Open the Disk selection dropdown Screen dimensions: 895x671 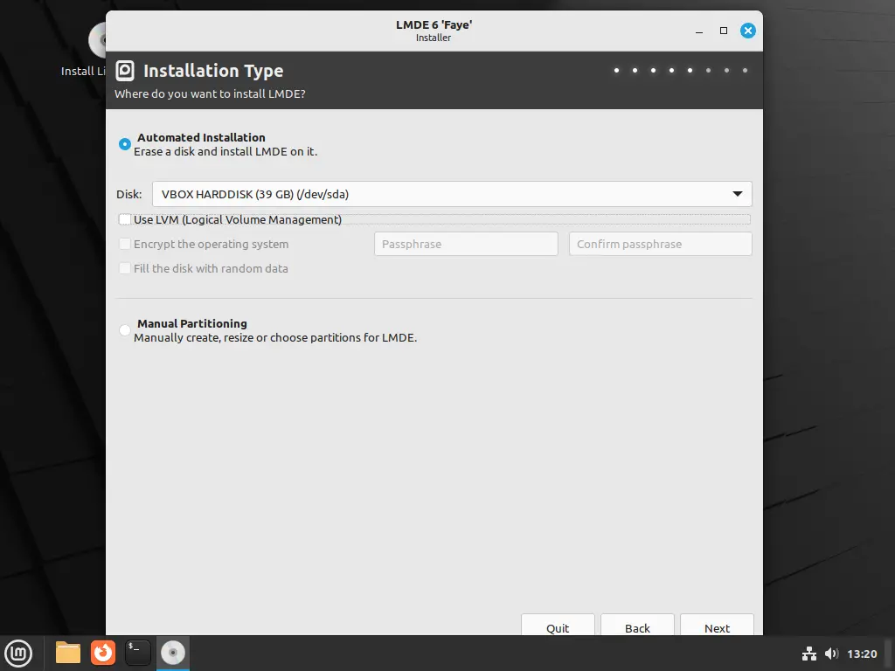[452, 194]
